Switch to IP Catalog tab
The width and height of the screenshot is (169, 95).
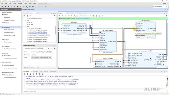coord(80,13)
